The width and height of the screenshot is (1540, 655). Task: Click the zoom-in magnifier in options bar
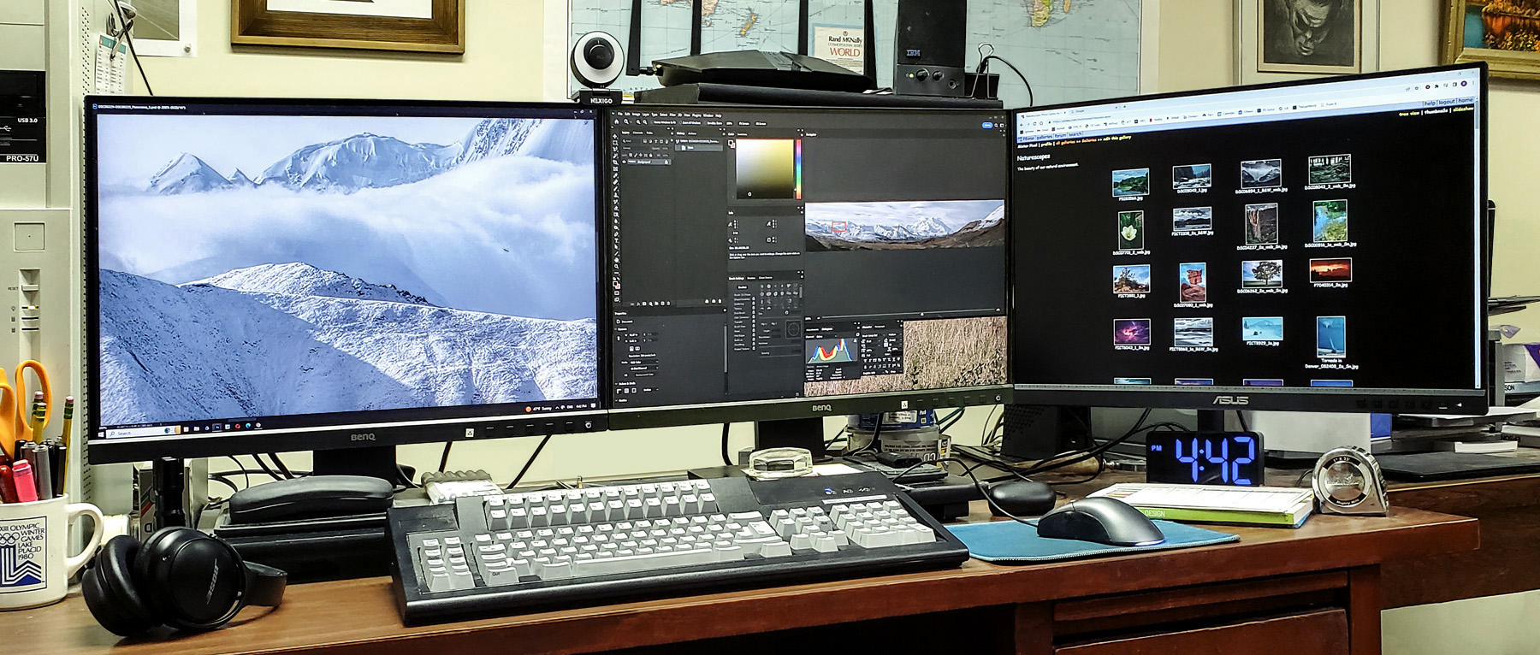point(638,122)
